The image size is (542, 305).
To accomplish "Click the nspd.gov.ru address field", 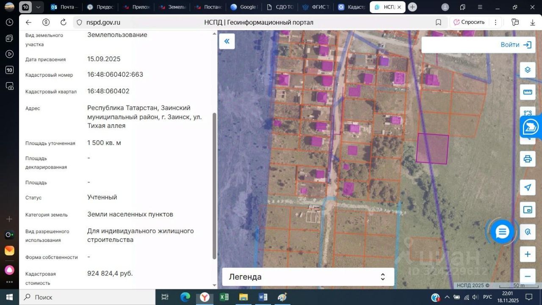I will (x=103, y=22).
